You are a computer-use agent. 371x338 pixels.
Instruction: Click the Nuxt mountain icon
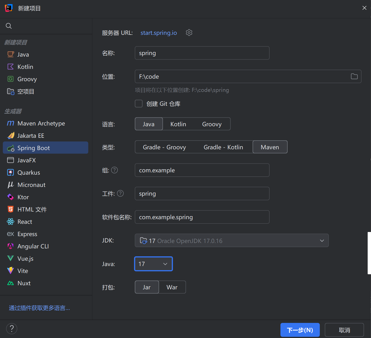click(11, 283)
